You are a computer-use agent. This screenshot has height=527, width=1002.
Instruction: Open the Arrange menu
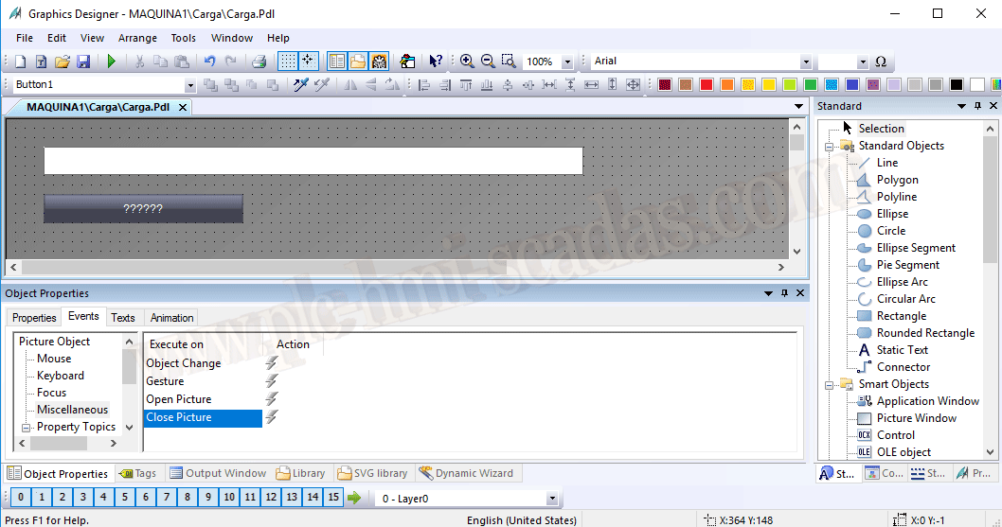point(137,38)
